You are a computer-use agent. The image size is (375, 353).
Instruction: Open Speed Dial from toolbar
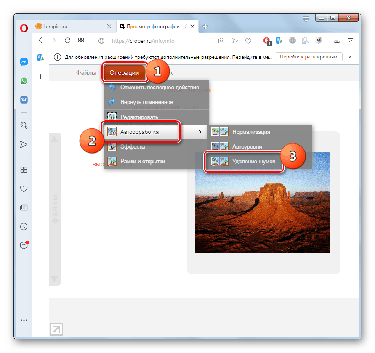coord(81,40)
